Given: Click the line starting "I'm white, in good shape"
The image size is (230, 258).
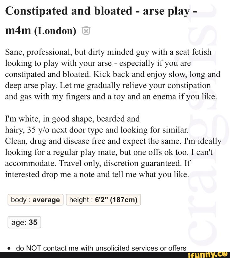Looking at the screenshot, I should [x=72, y=119].
